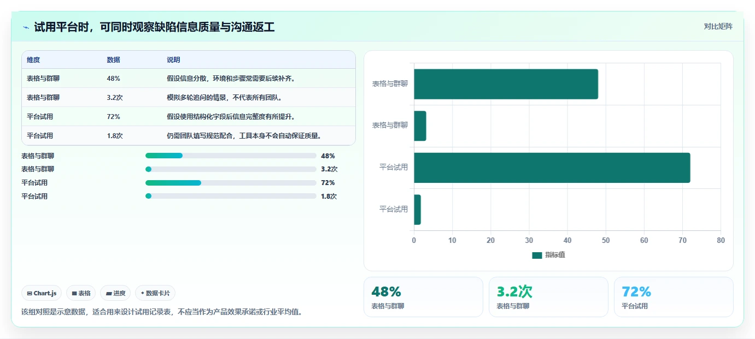Click the description 假设信息分散，环境和步骤常需要后续补齐。
The width and height of the screenshot is (755, 339).
[x=231, y=79]
